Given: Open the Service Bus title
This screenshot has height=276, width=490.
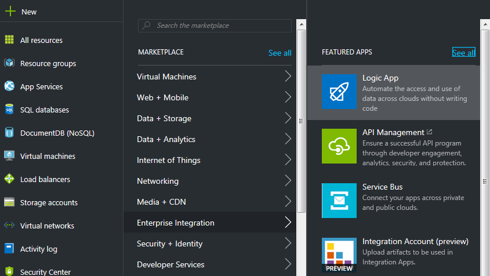Looking at the screenshot, I should point(382,187).
